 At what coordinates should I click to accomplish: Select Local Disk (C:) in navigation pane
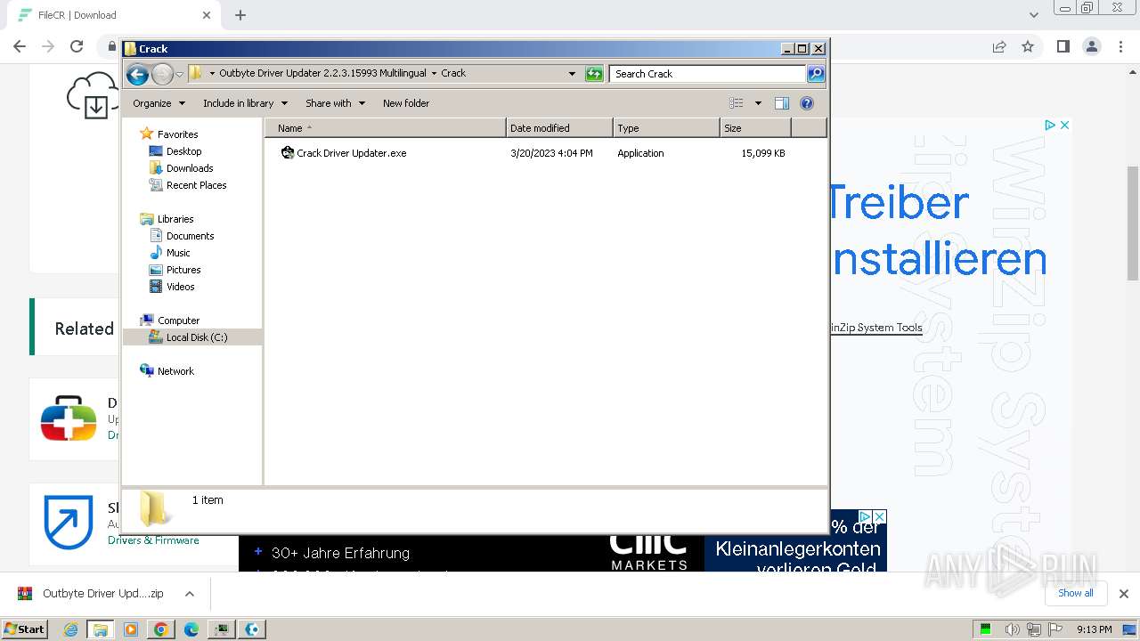tap(197, 337)
